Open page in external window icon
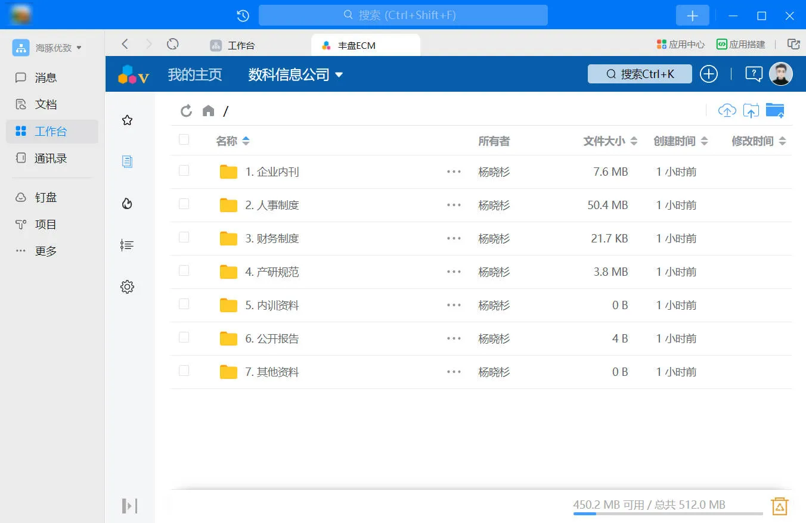Viewport: 806px width, 523px height. pyautogui.click(x=793, y=44)
